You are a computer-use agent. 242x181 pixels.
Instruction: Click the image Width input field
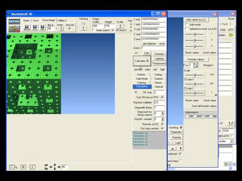(98, 26)
